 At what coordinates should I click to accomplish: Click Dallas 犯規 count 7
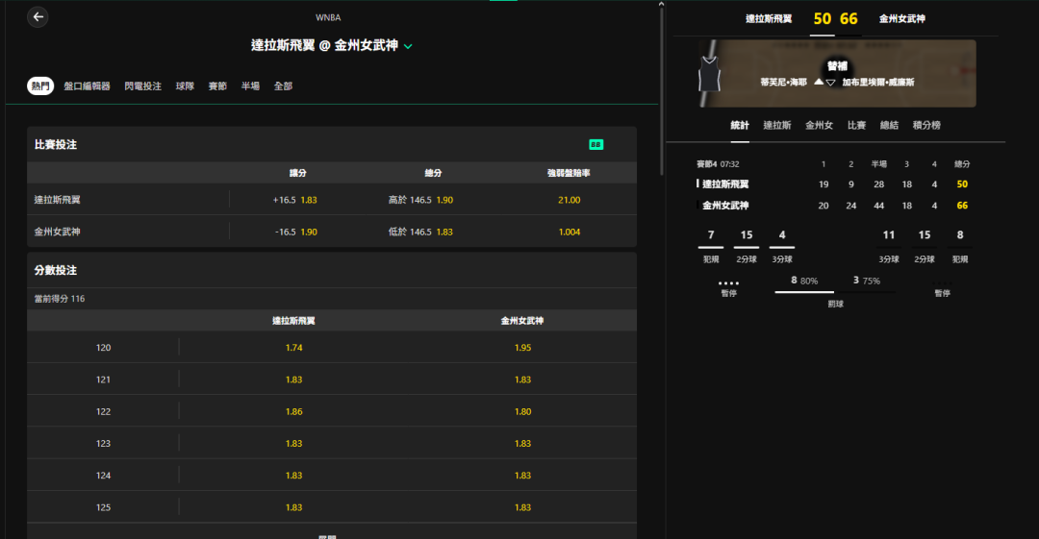pyautogui.click(x=711, y=235)
